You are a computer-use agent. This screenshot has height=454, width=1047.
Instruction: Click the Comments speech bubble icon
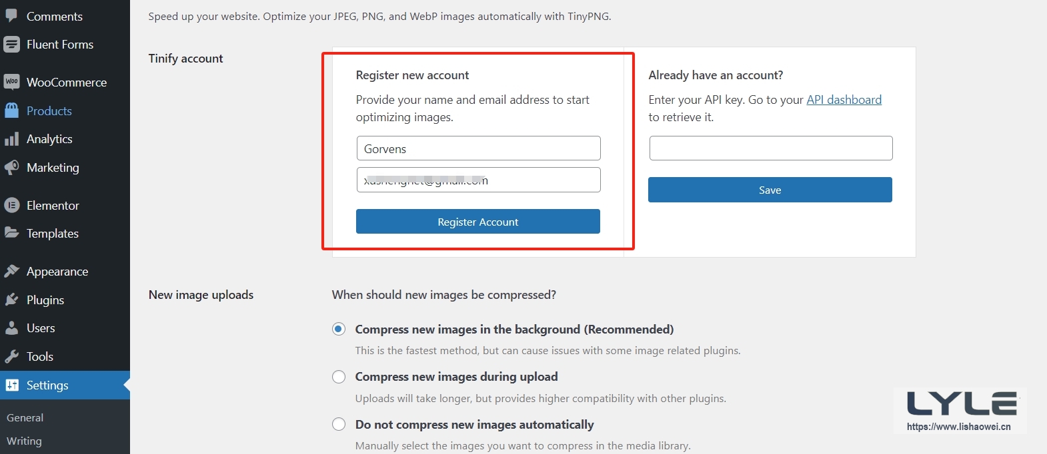(11, 15)
